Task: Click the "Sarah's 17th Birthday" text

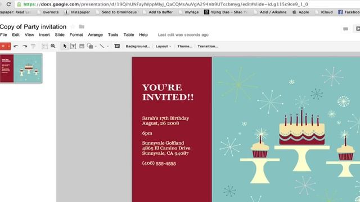Action: 165,118
